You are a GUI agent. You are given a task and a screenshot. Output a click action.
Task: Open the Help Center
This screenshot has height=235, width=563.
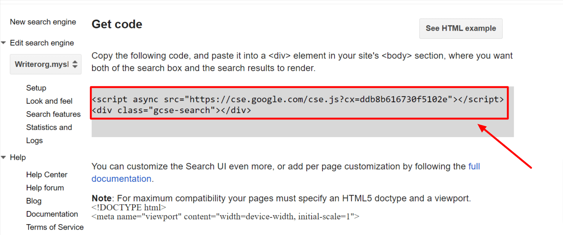click(x=47, y=175)
